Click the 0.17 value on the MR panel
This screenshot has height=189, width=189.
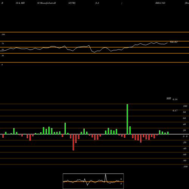tap(175, 111)
